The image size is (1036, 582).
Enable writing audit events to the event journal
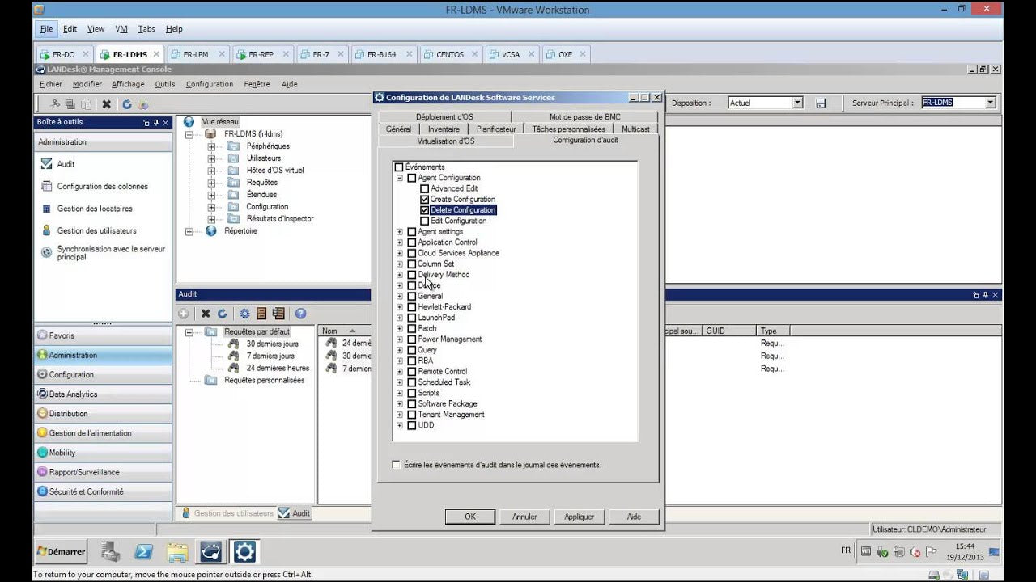396,464
